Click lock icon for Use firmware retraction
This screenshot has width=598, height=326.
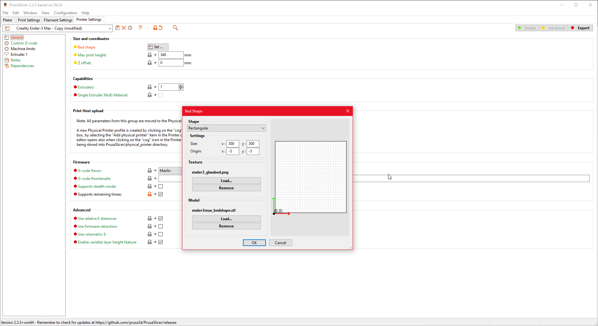click(x=150, y=226)
